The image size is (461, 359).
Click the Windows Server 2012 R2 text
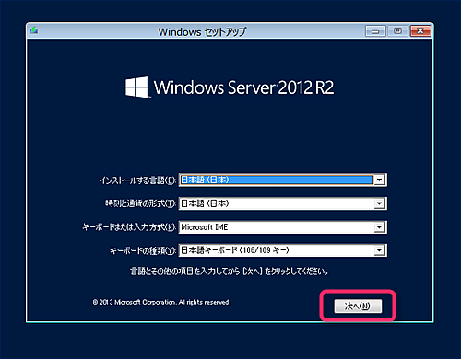[243, 87]
